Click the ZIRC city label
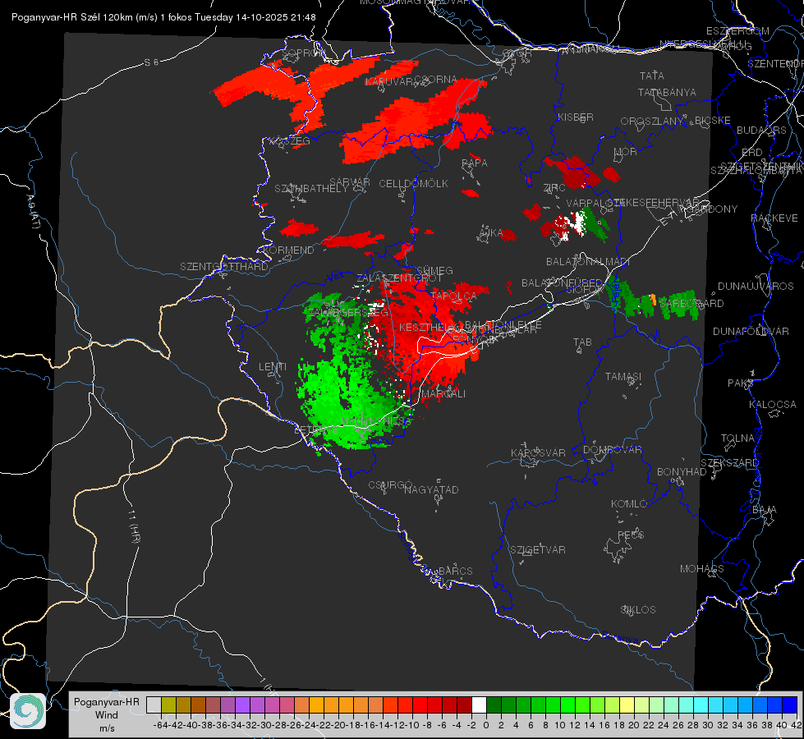 [554, 188]
